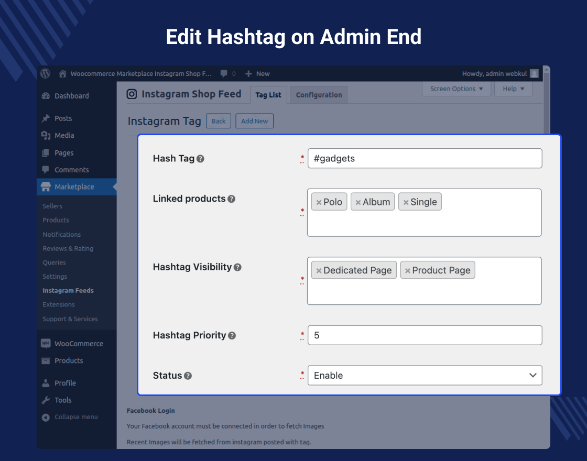Open the comments bubble in admin bar

pos(224,74)
